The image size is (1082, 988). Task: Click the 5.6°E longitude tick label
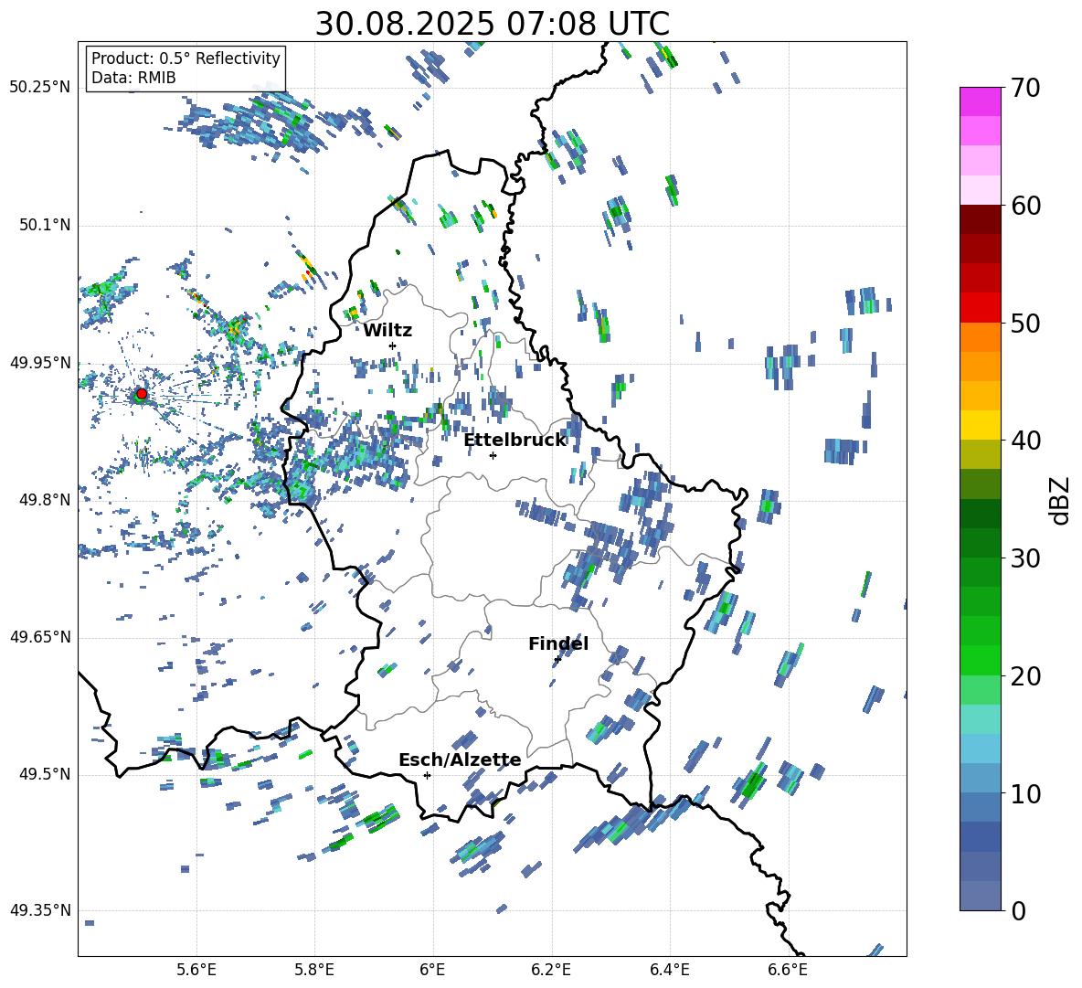click(x=196, y=970)
